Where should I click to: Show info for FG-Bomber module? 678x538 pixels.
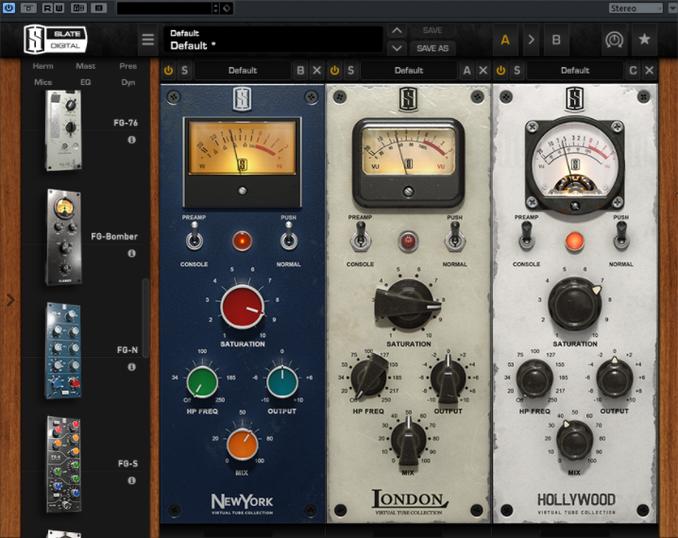pos(132,254)
